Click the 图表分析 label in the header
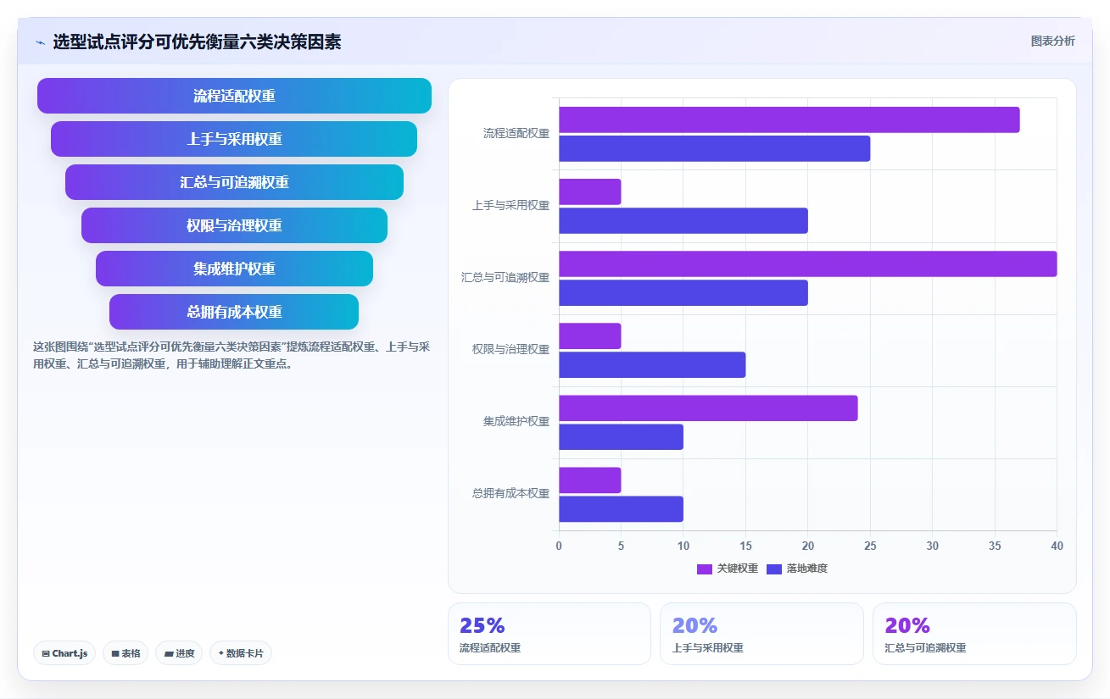 1052,41
